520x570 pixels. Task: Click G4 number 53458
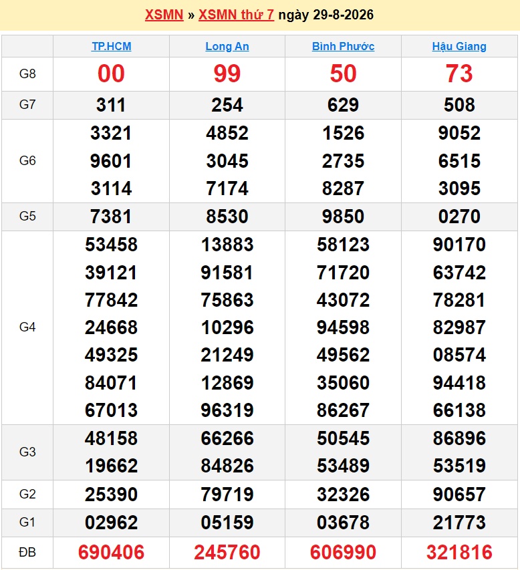[x=111, y=245]
